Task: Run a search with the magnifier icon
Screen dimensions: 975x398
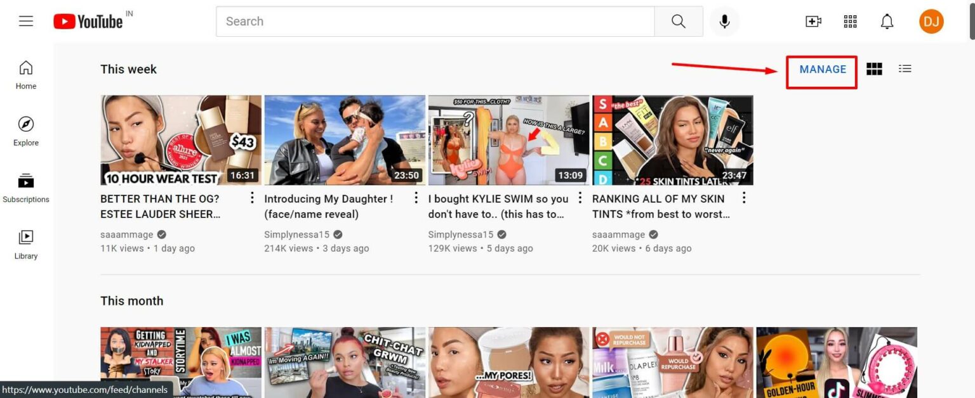Action: coord(678,21)
